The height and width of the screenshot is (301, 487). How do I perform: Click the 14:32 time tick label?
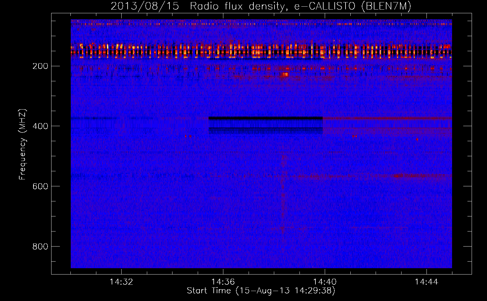pyautogui.click(x=121, y=282)
